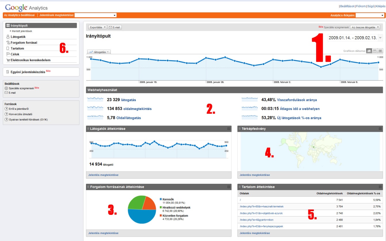Screen dimensions: 386x241
Task: Click the 14 934 látogató count
Action: [101, 164]
